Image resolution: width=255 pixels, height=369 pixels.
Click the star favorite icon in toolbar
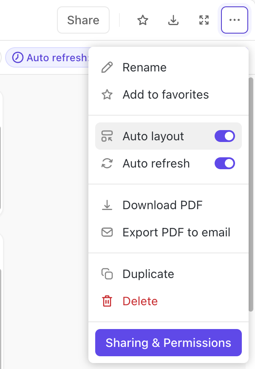[143, 20]
